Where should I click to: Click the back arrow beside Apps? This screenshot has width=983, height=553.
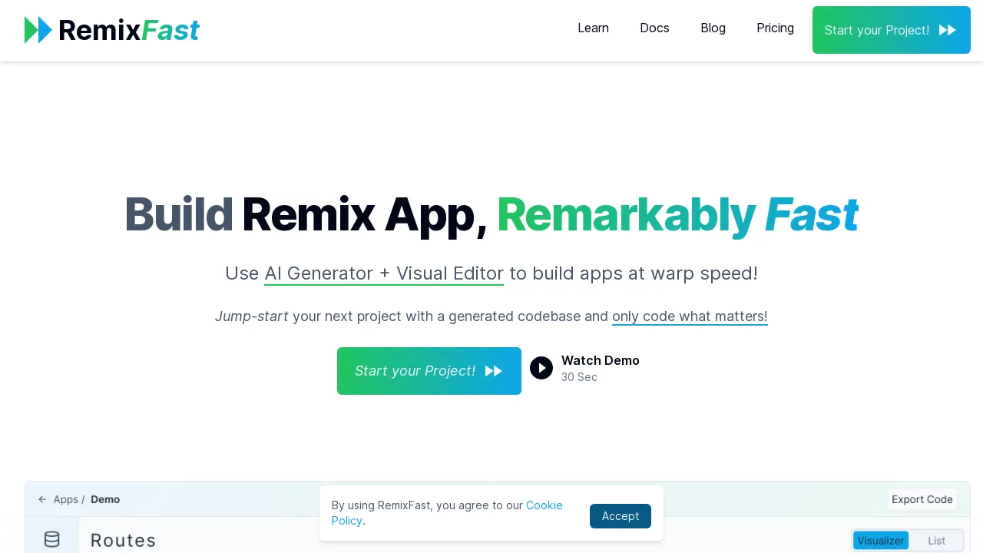[42, 499]
